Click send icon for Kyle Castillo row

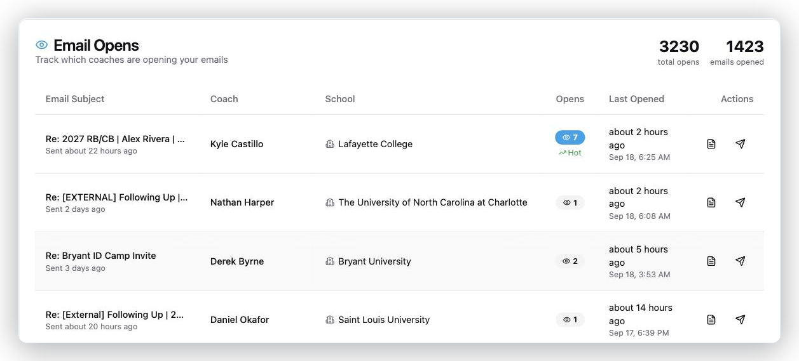[740, 144]
